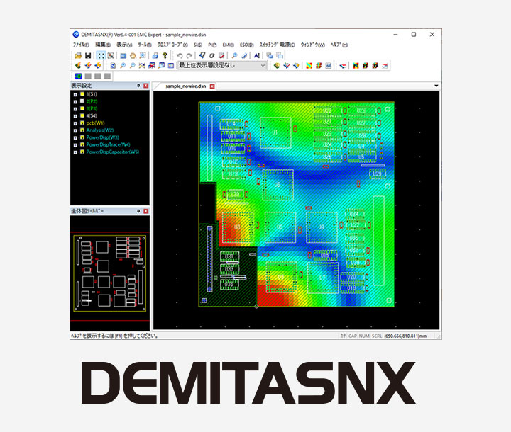Open the ESD menu

tap(247, 45)
